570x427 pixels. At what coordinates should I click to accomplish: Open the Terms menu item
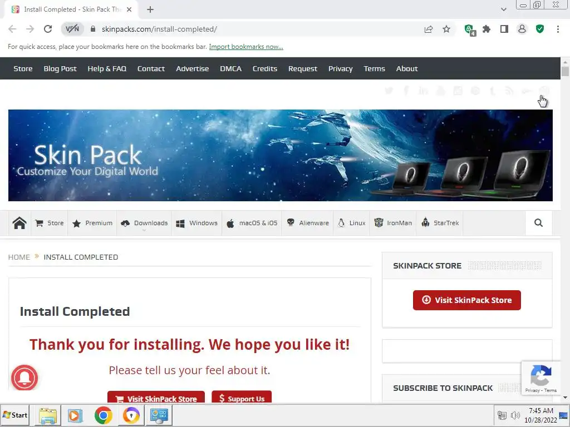click(374, 68)
